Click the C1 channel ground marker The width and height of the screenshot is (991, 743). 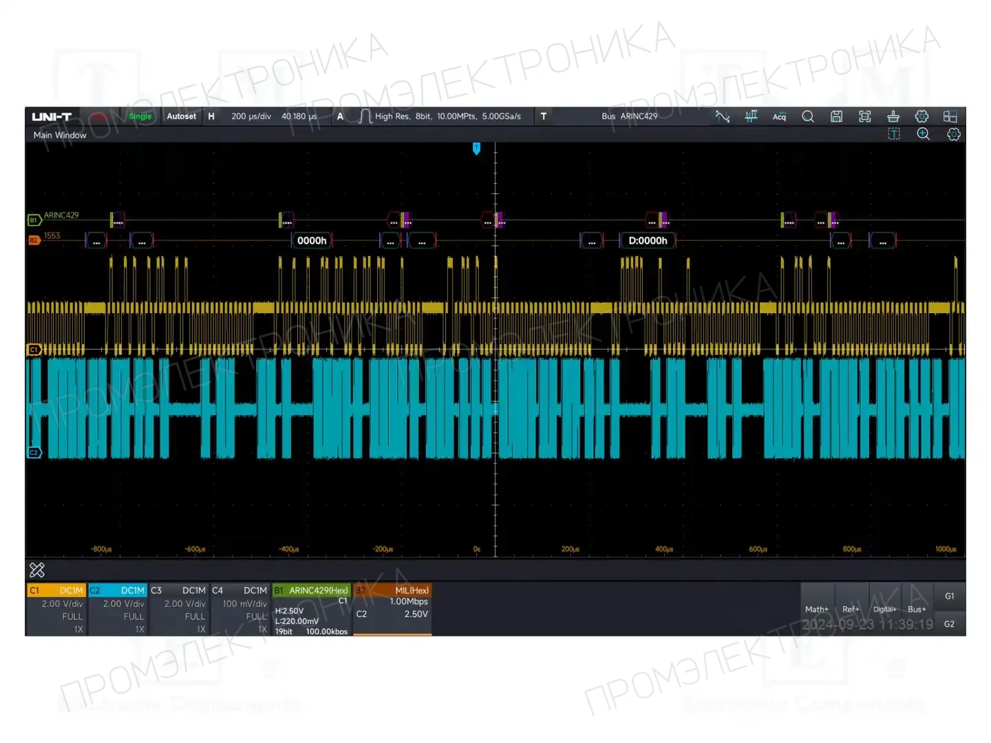34,349
